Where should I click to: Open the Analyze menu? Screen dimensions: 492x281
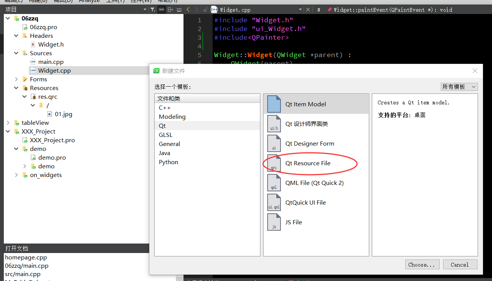tap(89, 2)
